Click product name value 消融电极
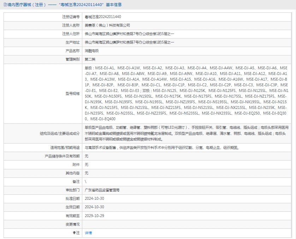This screenshot has width=296, height=239. coord(91,51)
